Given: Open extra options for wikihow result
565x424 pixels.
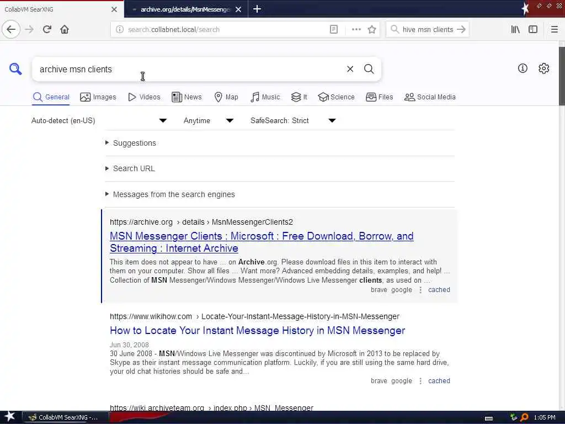Looking at the screenshot, I should click(x=420, y=381).
